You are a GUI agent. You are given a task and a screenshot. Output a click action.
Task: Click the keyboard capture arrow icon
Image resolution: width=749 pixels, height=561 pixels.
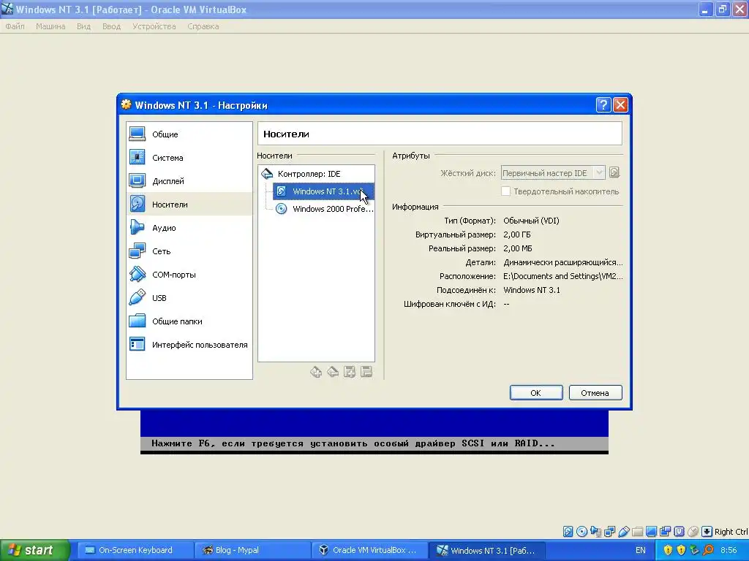(707, 532)
